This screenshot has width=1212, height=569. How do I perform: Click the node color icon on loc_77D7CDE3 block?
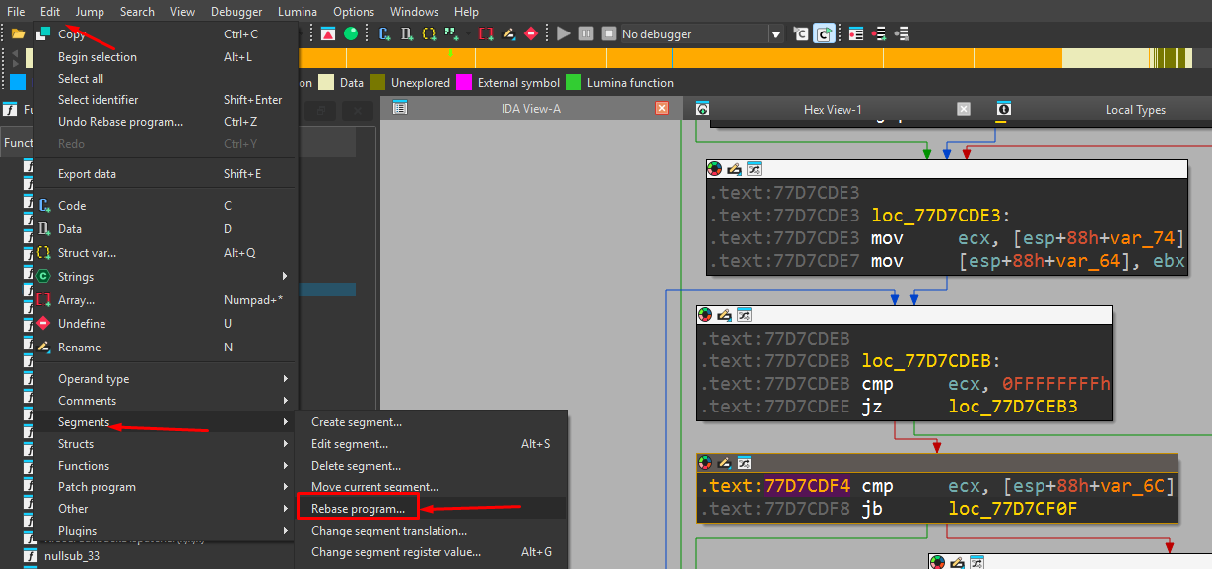(715, 169)
